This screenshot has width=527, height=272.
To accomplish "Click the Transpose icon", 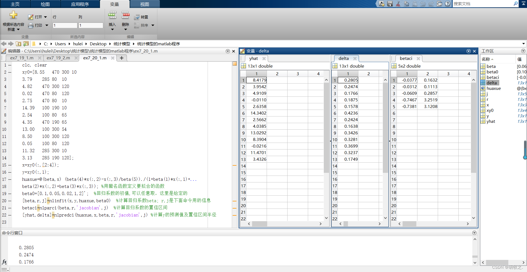I will (x=137, y=17).
